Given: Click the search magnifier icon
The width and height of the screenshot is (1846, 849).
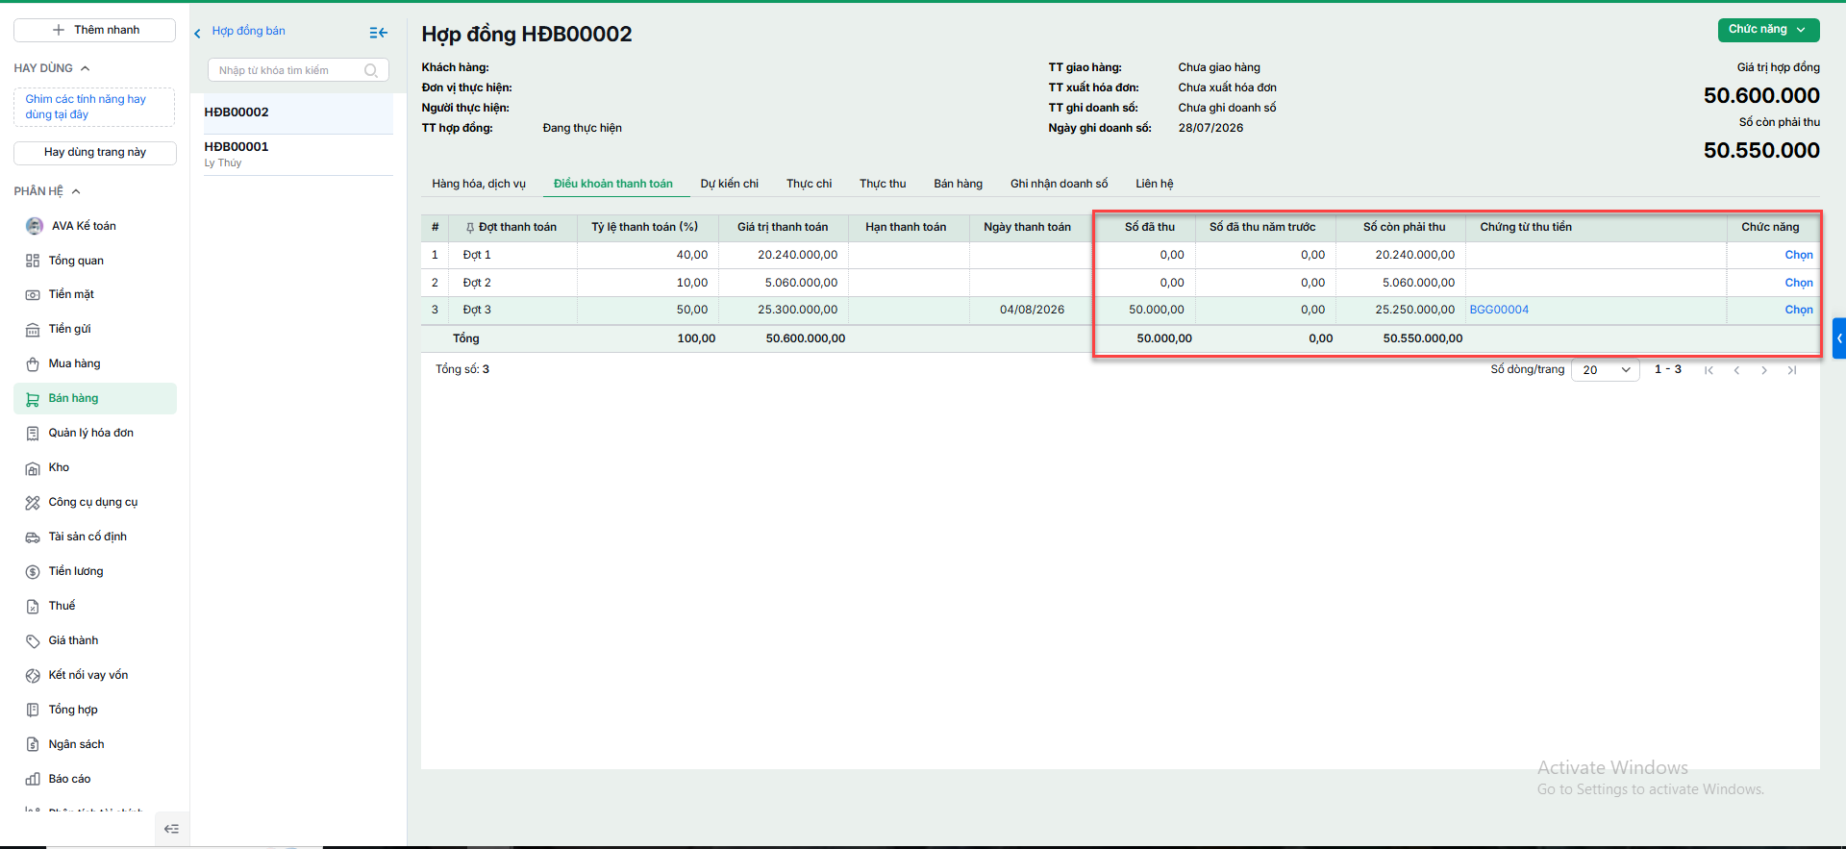Looking at the screenshot, I should [371, 70].
